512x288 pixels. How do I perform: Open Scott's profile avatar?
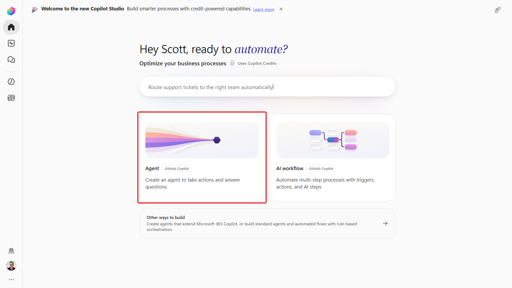point(11,266)
